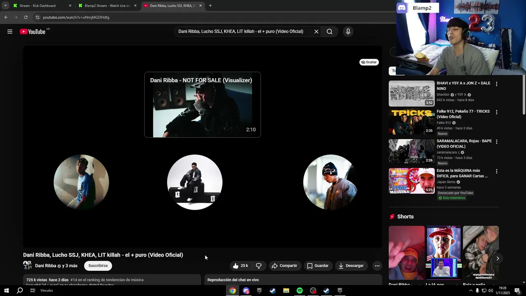Go back in browser history
This screenshot has height=296, width=526.
pos(6,17)
